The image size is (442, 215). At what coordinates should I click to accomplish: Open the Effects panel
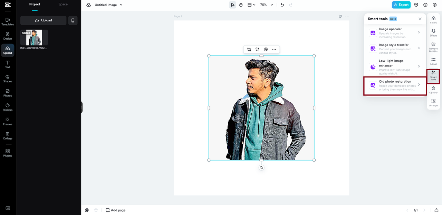[x=433, y=33]
